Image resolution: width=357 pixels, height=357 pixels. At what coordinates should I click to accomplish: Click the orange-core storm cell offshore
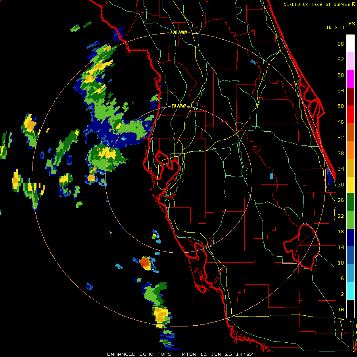pyautogui.click(x=145, y=262)
